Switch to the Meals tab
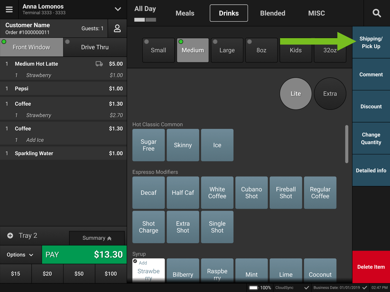The width and height of the screenshot is (390, 292). pyautogui.click(x=185, y=13)
